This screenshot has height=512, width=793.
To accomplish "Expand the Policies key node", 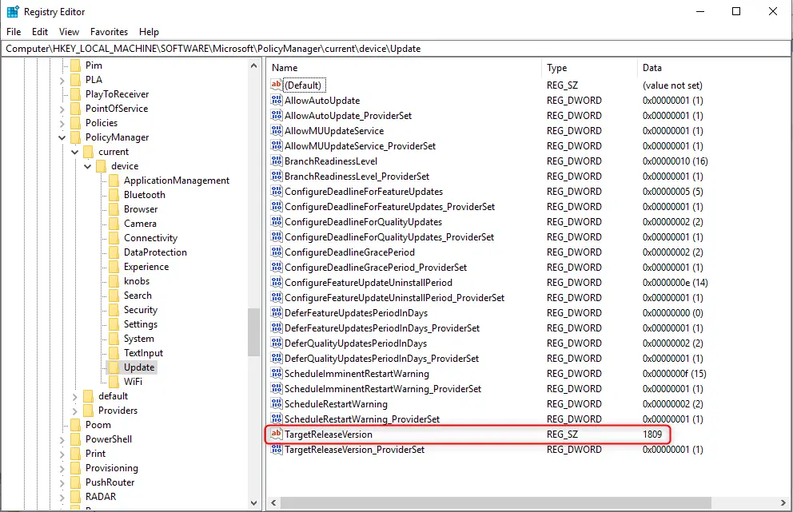I will [62, 123].
